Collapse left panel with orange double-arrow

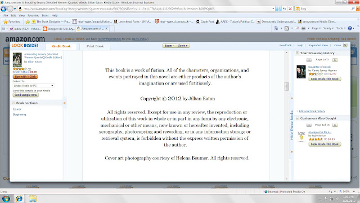(65, 103)
